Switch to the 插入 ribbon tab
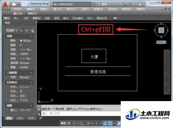 point(16,18)
